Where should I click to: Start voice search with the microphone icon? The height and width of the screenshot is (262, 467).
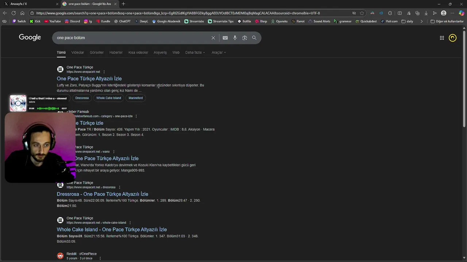point(235,38)
